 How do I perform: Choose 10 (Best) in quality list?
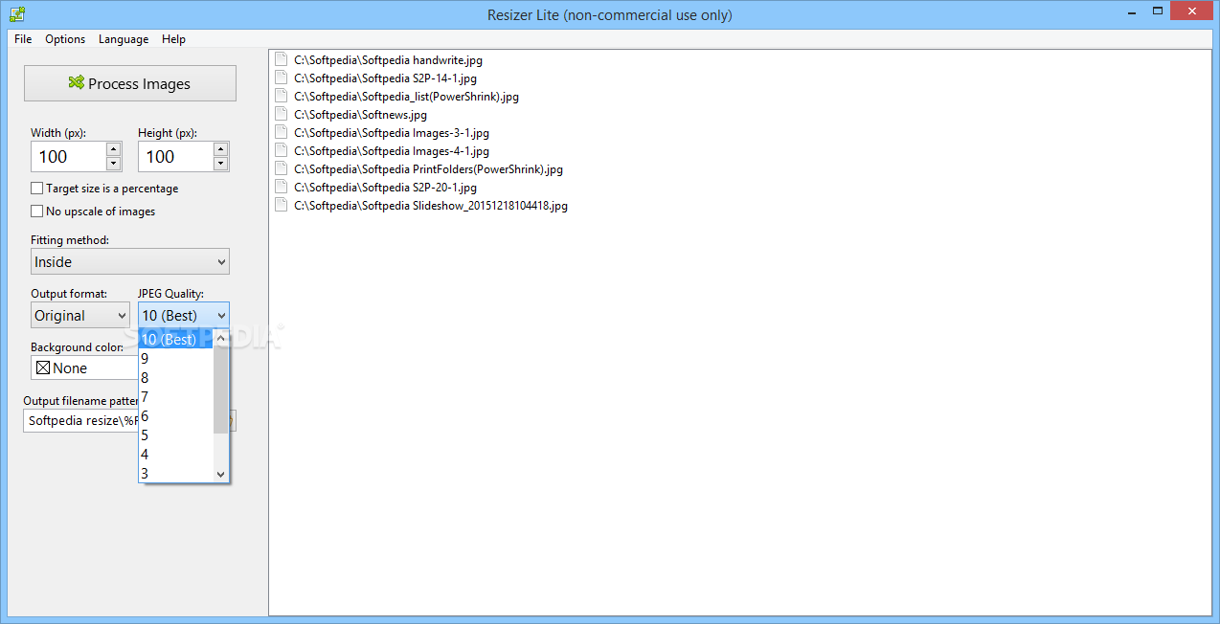click(x=175, y=339)
